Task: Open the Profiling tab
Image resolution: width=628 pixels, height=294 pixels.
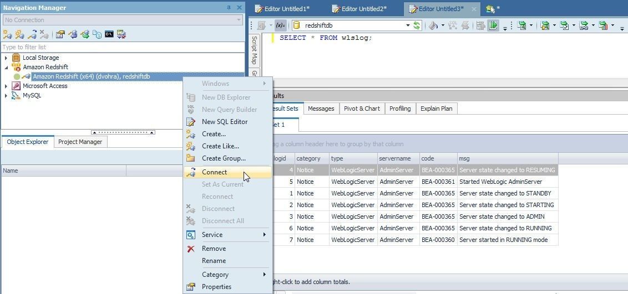Action: pyautogui.click(x=400, y=109)
